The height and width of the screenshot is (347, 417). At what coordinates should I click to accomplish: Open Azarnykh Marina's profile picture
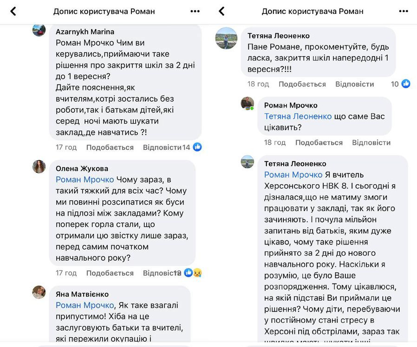(x=39, y=30)
